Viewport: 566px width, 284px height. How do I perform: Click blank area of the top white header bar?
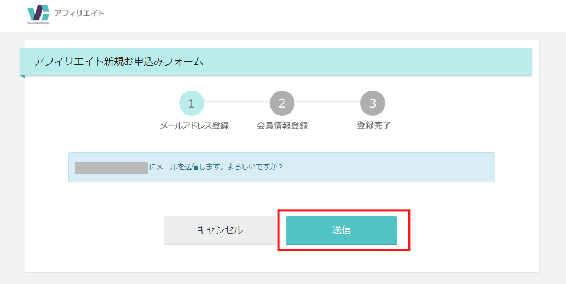328,15
